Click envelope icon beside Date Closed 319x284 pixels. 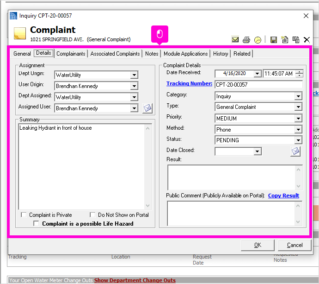click(x=295, y=151)
